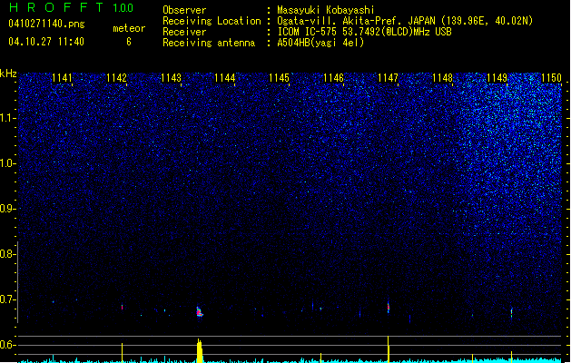Screen dimensions: 571x363
Task: Click the 1146 time marker
Action: pos(333,78)
